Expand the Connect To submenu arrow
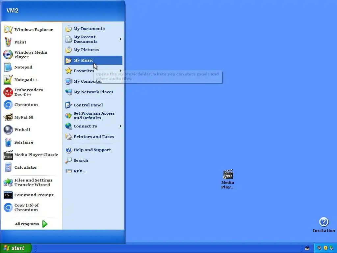The height and width of the screenshot is (253, 337). [x=121, y=126]
